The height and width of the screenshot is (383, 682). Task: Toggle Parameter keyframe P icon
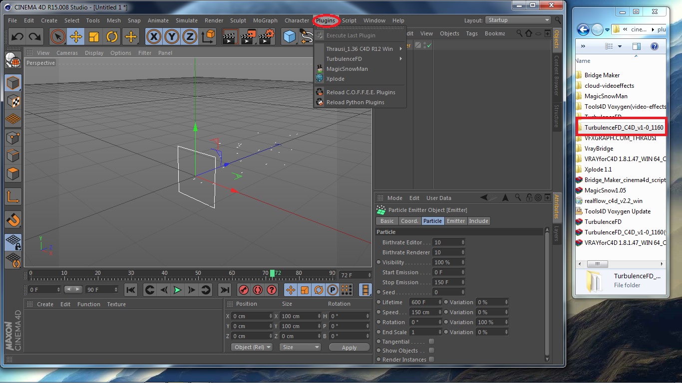[x=333, y=290]
